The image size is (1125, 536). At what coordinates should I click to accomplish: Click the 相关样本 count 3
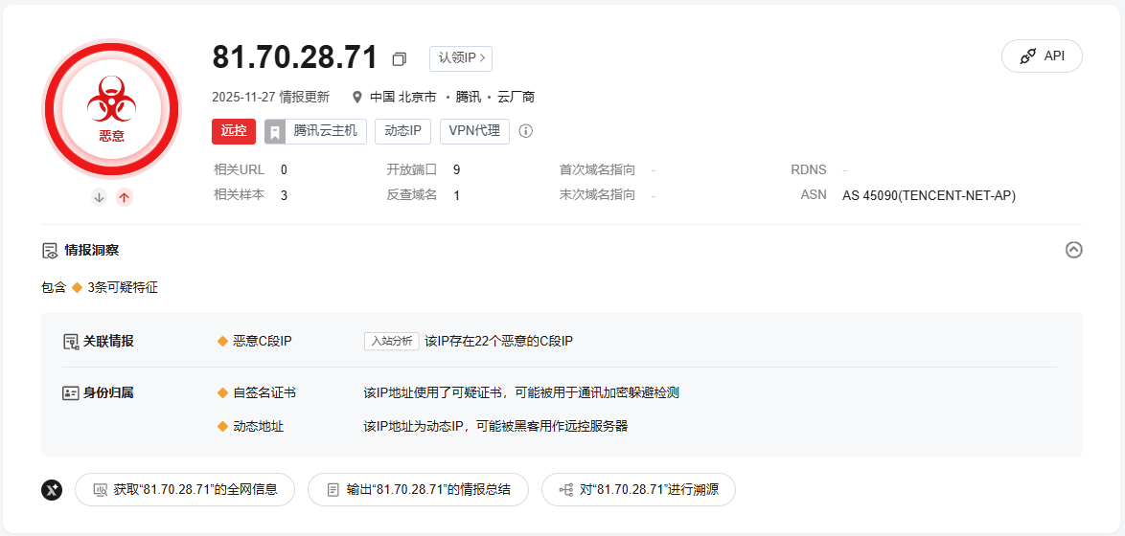coord(284,195)
